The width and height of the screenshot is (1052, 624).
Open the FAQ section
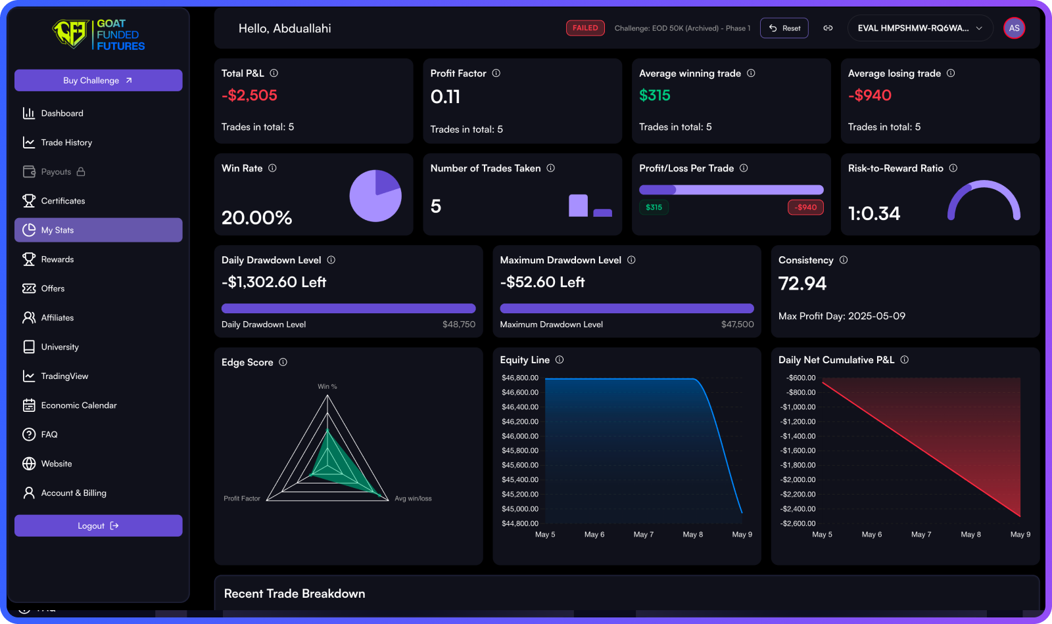[x=48, y=434]
